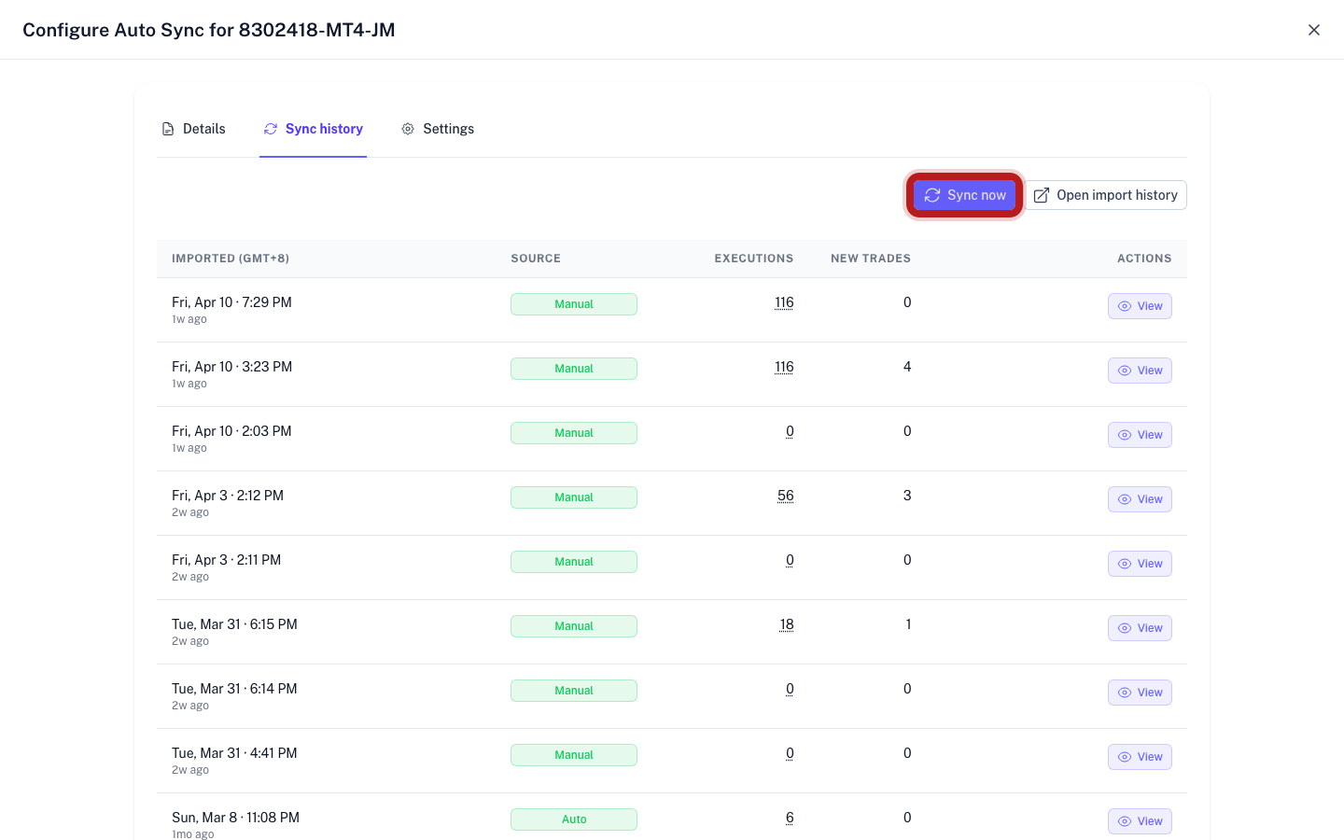The width and height of the screenshot is (1344, 840).
Task: View the Mar 31 6:14 PM import
Action: (x=1140, y=693)
